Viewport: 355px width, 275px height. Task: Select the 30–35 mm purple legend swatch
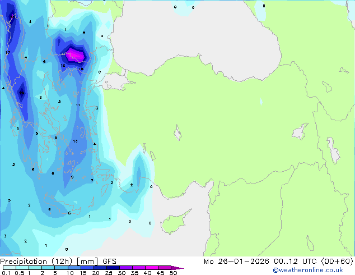coord(126,268)
